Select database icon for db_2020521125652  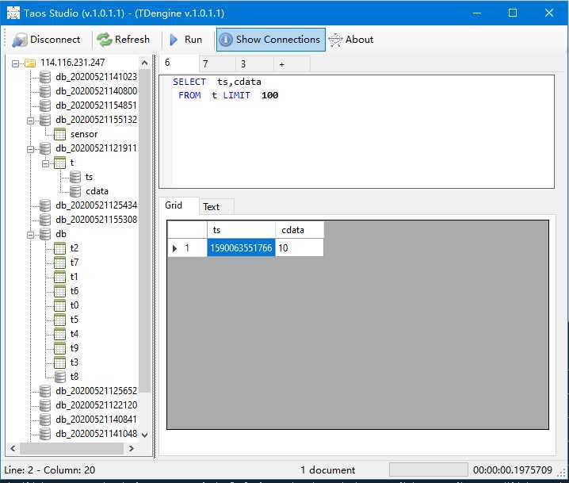point(45,391)
